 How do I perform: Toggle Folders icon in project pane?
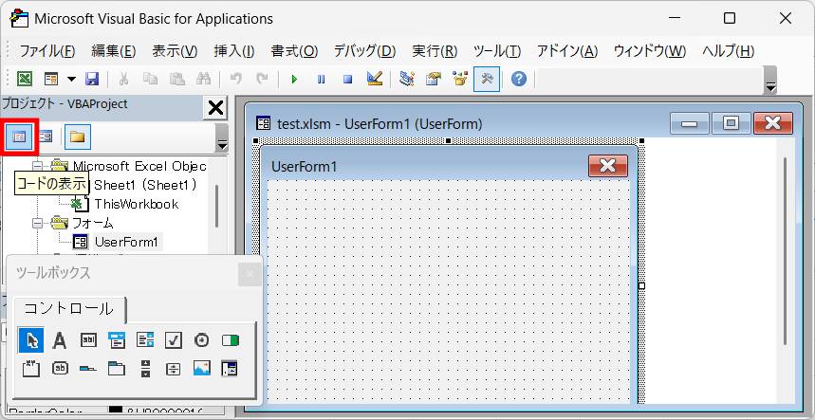(x=78, y=137)
